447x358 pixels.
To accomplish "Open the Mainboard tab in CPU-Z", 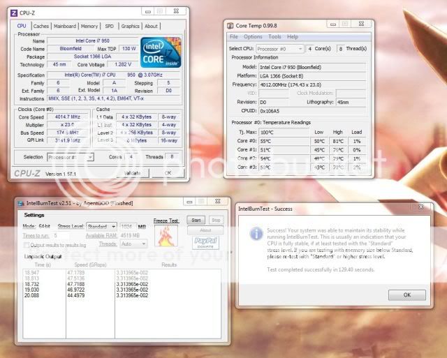I will [65, 27].
